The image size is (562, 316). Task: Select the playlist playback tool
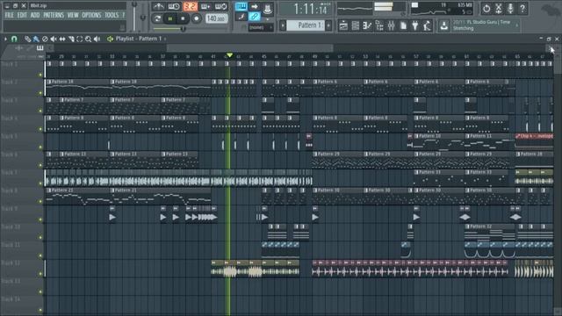click(97, 39)
